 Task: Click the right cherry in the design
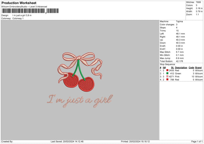click(86, 84)
